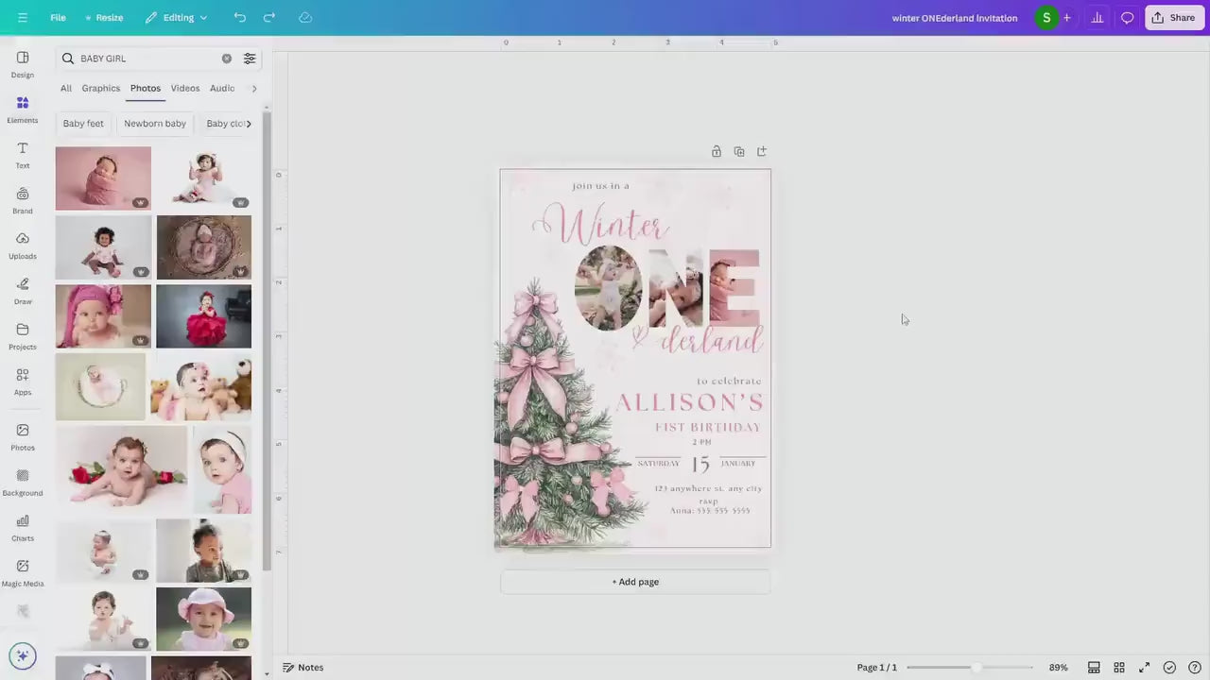Add a new page below the design
Image resolution: width=1210 pixels, height=680 pixels.
634,581
